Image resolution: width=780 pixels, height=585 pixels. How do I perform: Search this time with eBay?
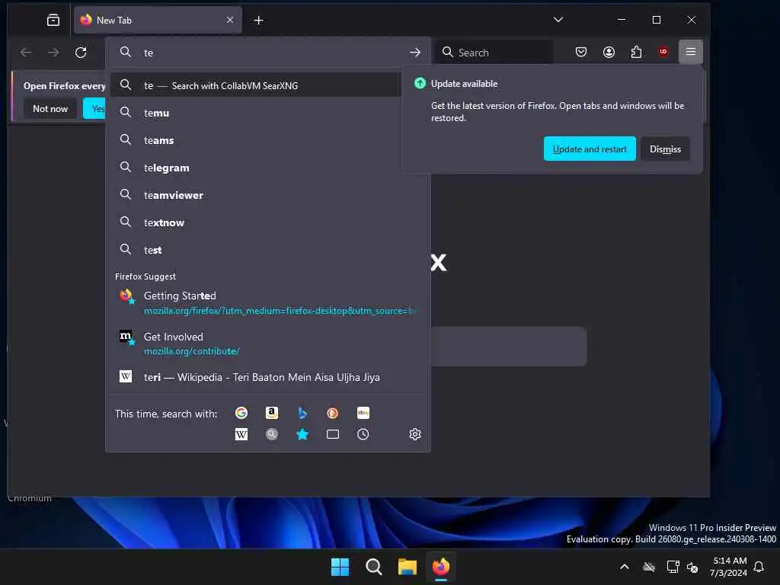363,413
